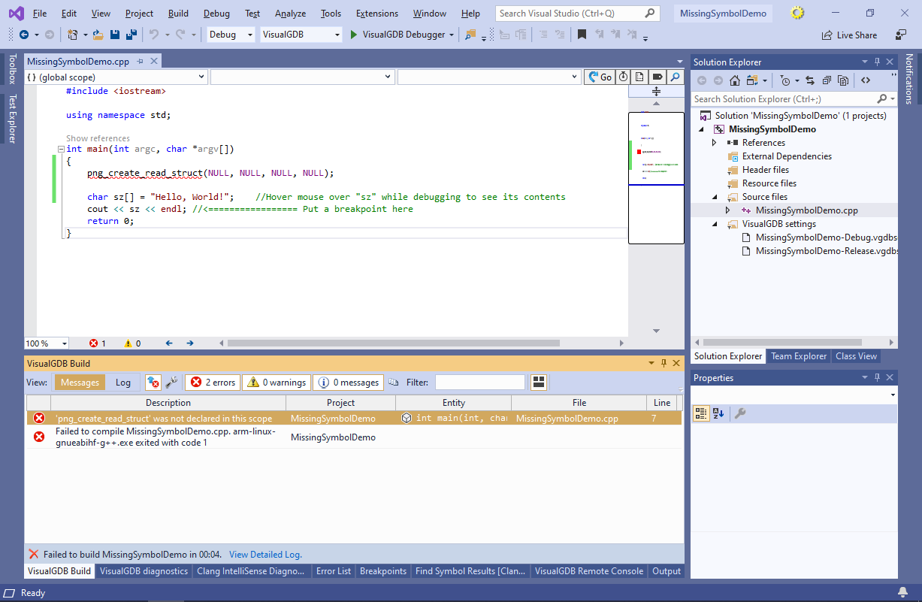Collapse all nodes in Solution Explorer
Viewport: 922px width, 602px height.
(827, 80)
